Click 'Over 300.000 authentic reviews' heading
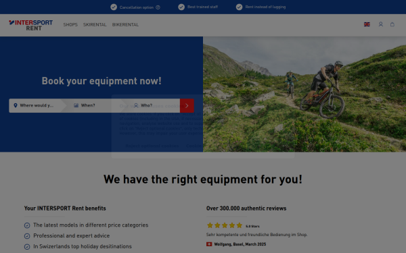 click(x=246, y=208)
